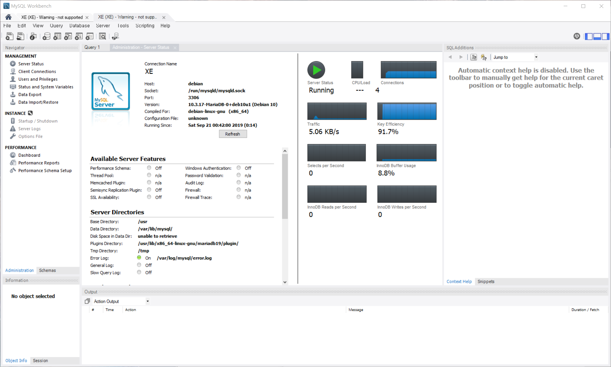611x367 pixels.
Task: Switch to the Schemas tab
Action: click(x=47, y=270)
